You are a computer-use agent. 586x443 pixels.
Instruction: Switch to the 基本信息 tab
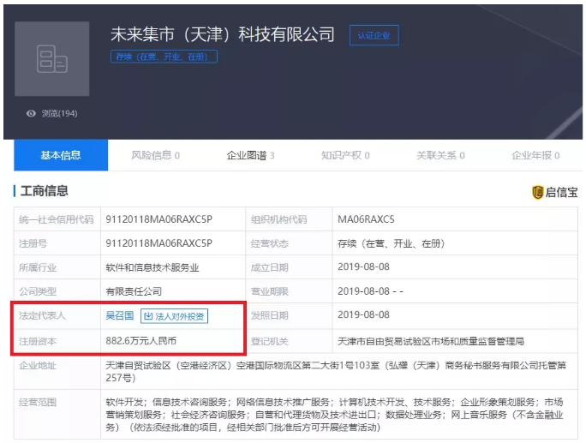click(60, 155)
